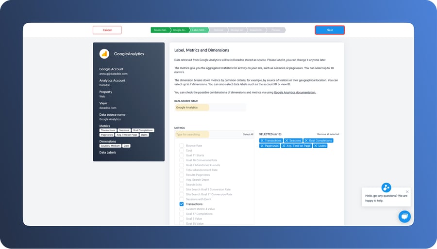The height and width of the screenshot is (249, 437).
Task: Check the Goal 6 Abandoned Funnels metric
Action: tap(182, 165)
